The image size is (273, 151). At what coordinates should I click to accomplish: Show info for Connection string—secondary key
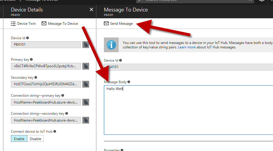(66, 114)
